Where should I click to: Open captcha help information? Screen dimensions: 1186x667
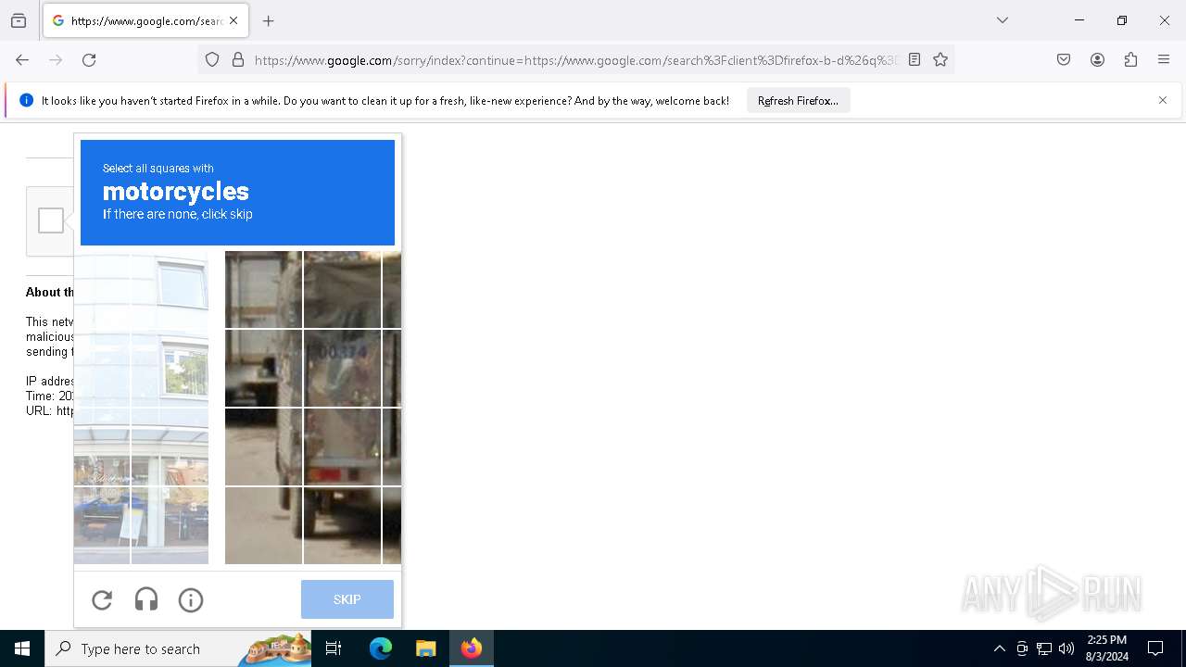[191, 600]
